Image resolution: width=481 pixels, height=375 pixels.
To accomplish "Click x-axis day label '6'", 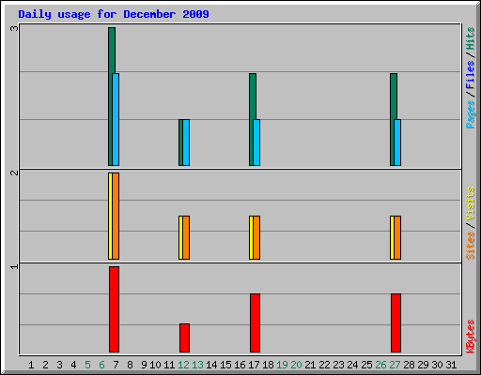I will 101,365.
